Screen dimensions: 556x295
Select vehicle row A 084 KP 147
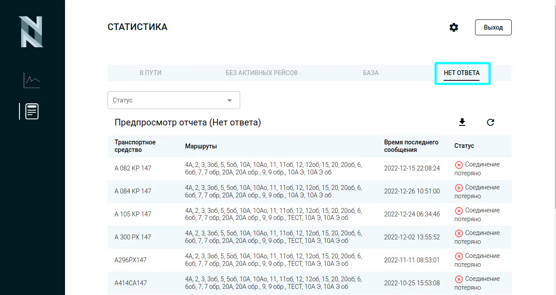point(133,191)
